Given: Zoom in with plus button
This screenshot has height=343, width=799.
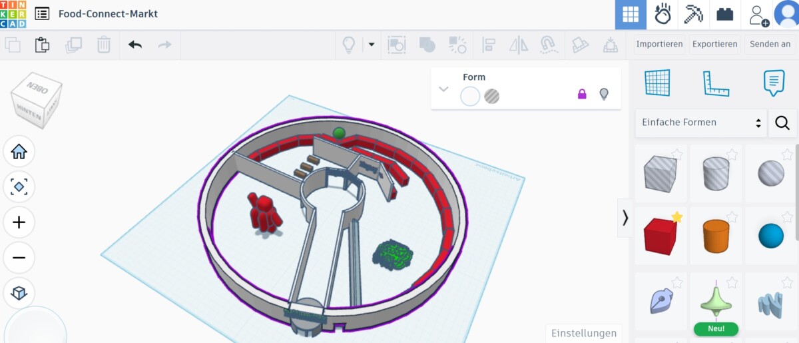Looking at the screenshot, I should [x=19, y=222].
